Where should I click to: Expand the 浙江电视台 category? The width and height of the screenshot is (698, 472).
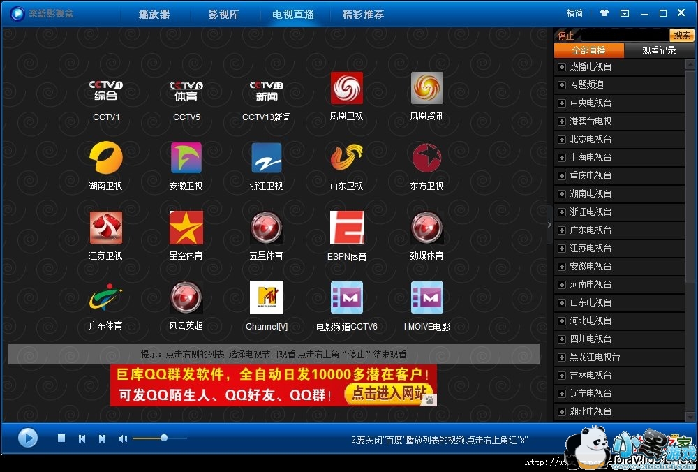[x=562, y=212]
